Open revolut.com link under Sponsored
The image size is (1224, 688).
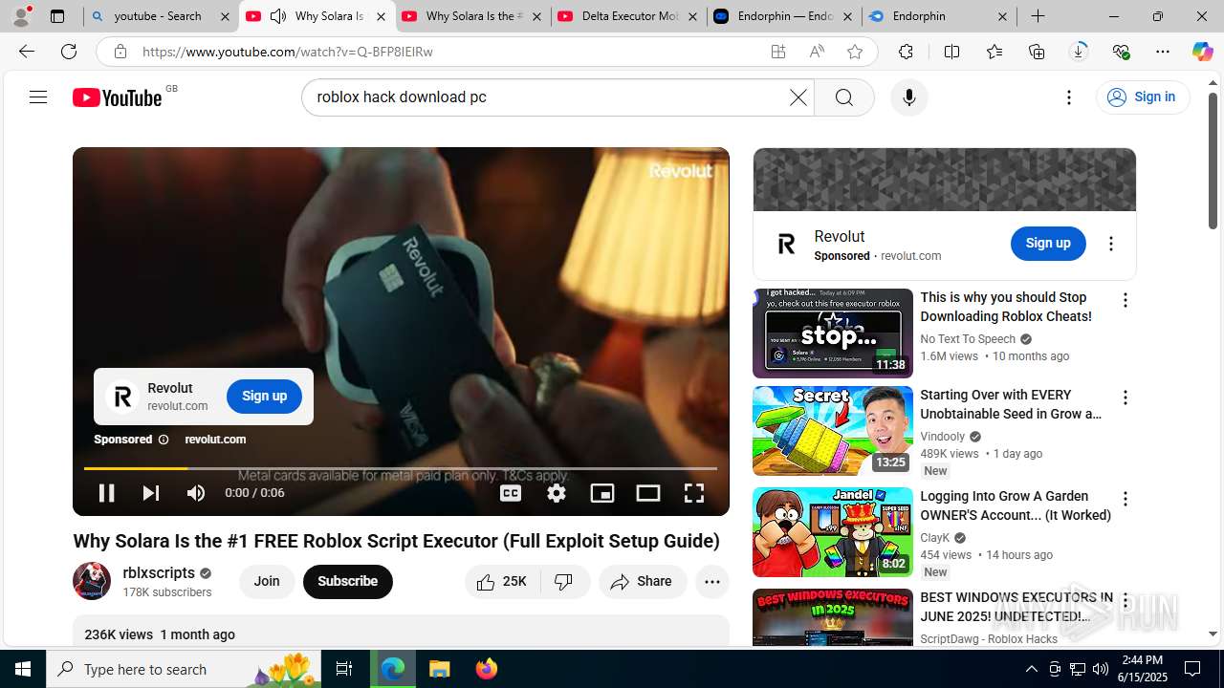[215, 440]
